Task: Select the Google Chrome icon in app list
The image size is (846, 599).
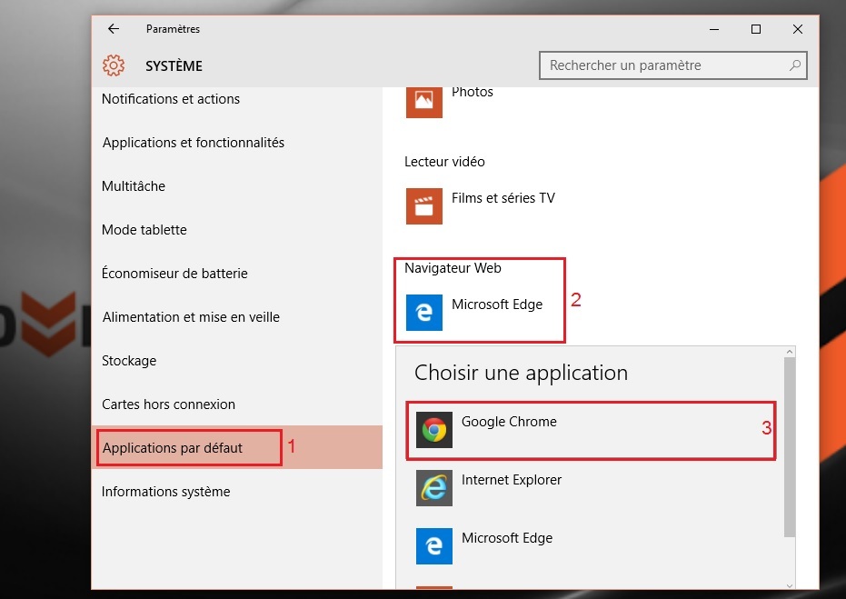Action: pos(434,430)
